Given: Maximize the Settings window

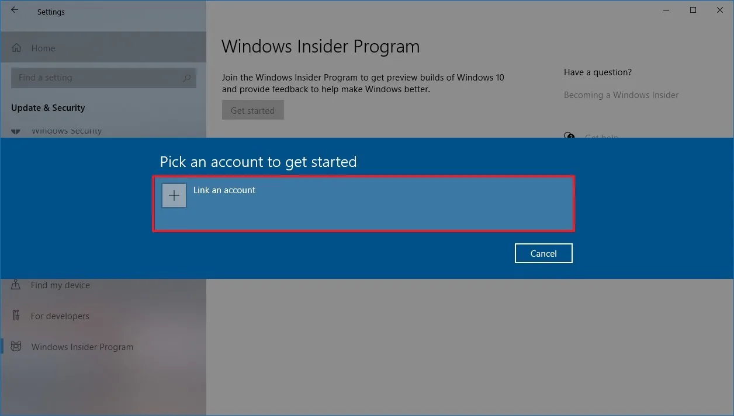Looking at the screenshot, I should [693, 11].
